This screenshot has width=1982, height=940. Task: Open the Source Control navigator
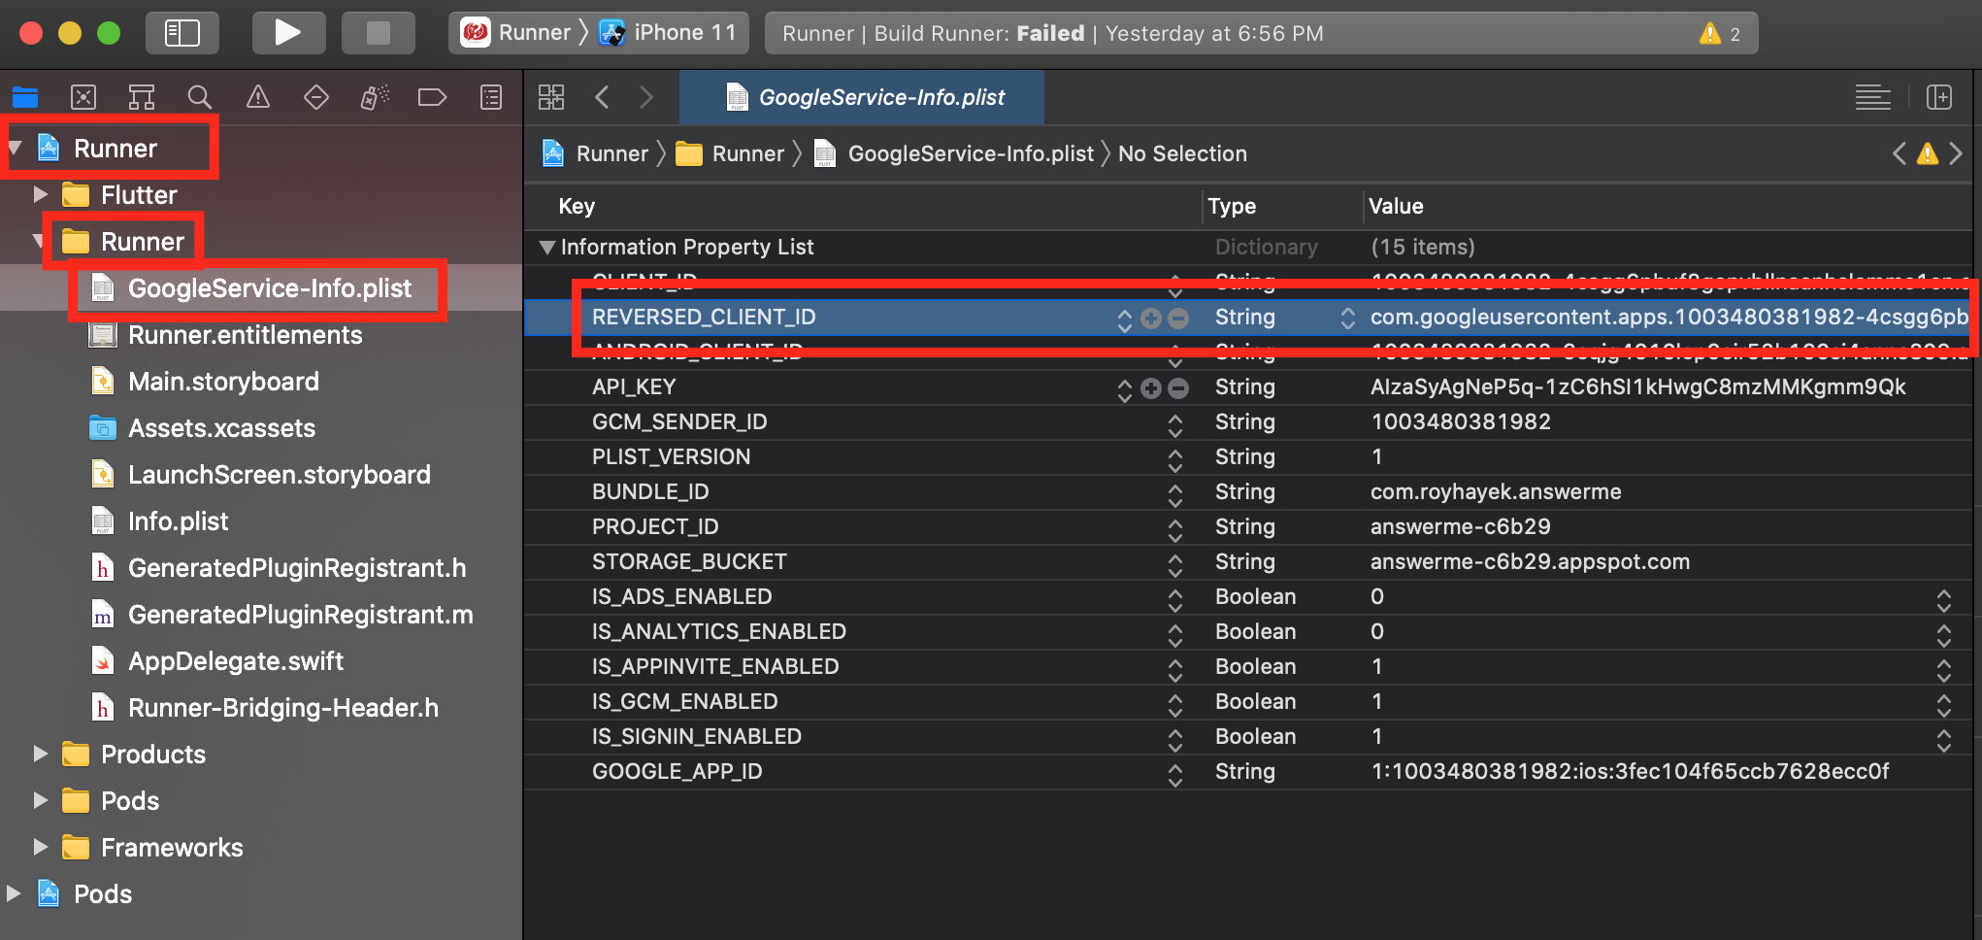(83, 97)
